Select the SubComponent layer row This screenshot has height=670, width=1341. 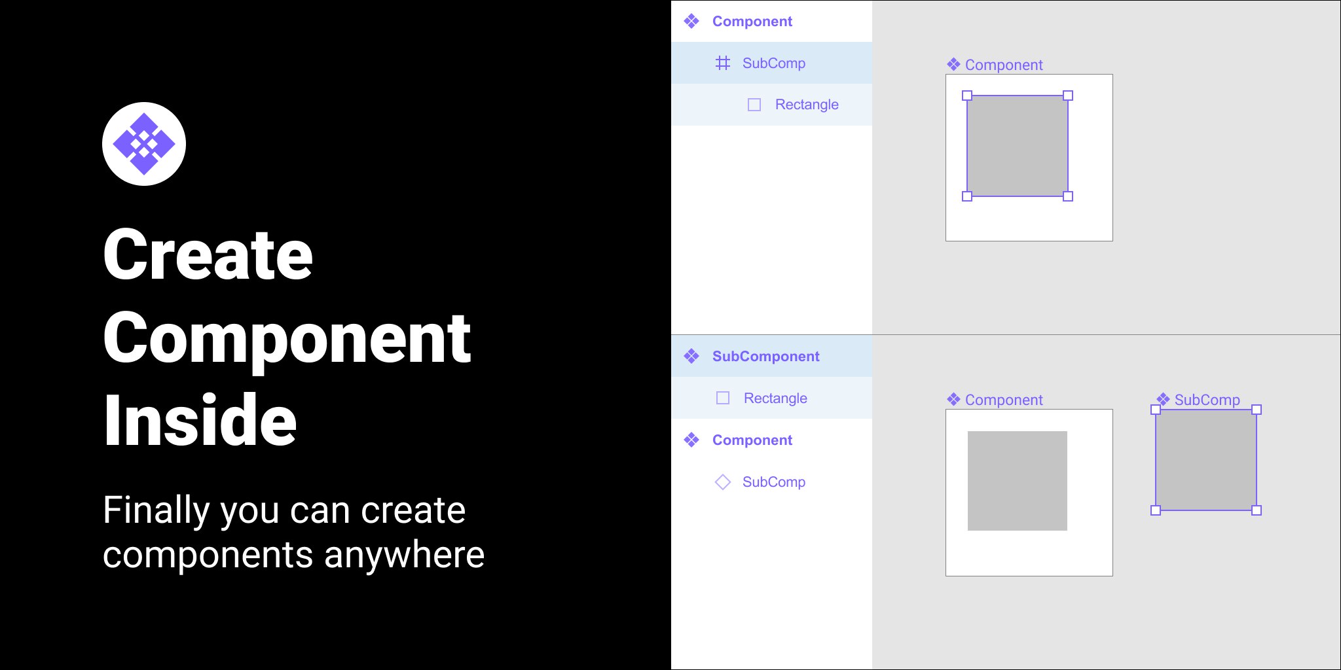point(771,356)
